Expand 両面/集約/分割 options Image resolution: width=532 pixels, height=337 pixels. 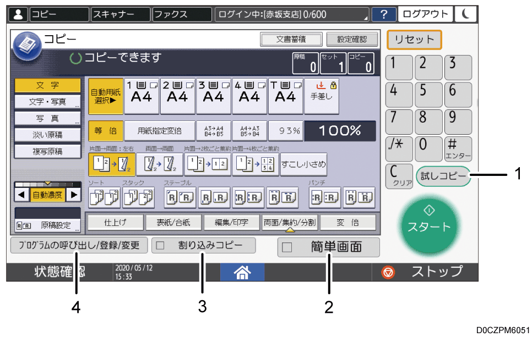click(x=290, y=223)
